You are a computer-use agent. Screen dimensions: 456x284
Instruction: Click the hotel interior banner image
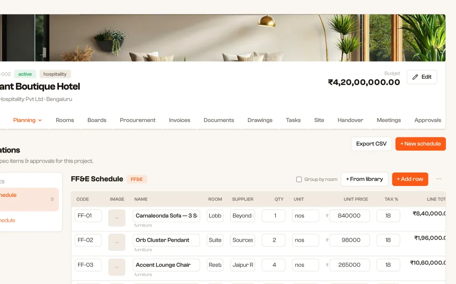click(223, 38)
